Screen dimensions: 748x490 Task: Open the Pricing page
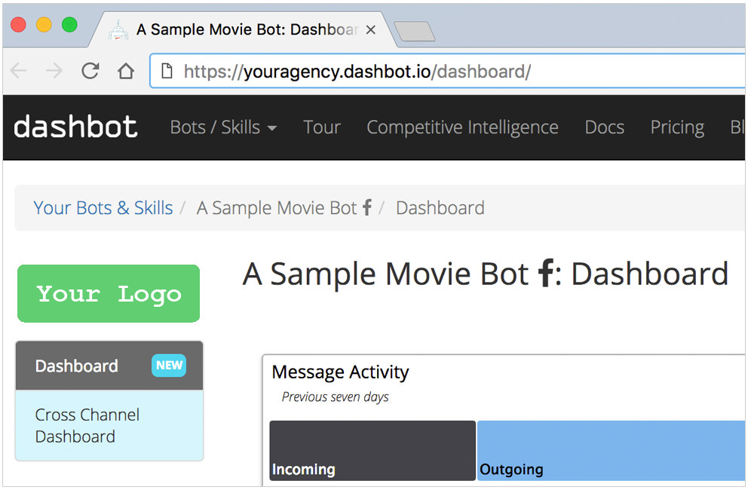tap(677, 127)
